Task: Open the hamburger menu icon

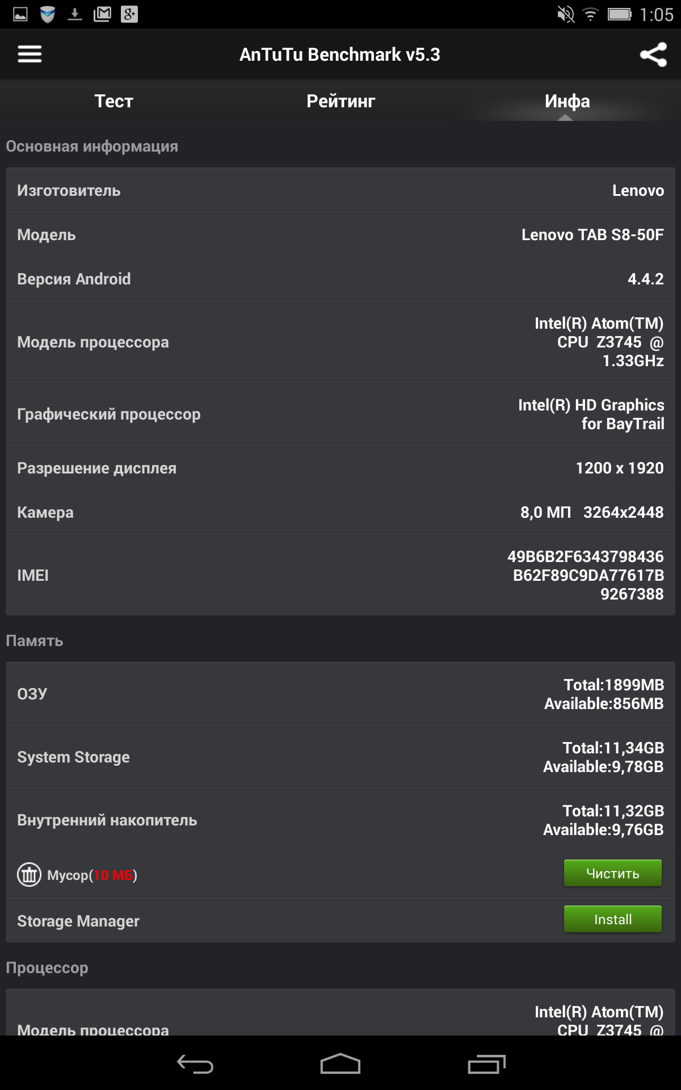Action: [30, 54]
